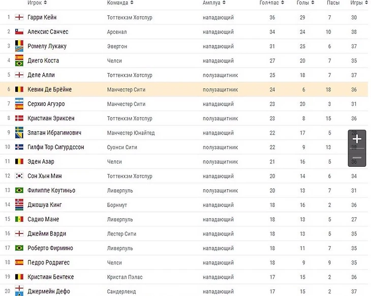Screen dimensions: 371x296
Task: Click Senegal flag next to Садио Мане
Action: point(19,219)
